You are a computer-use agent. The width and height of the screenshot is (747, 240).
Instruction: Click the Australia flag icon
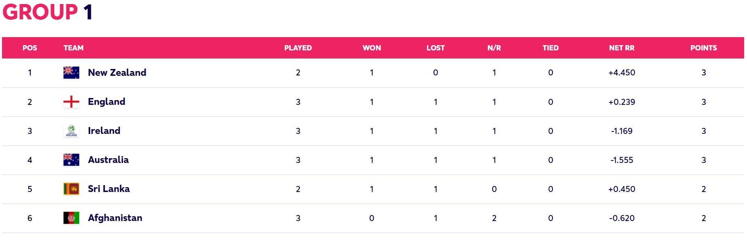71,160
